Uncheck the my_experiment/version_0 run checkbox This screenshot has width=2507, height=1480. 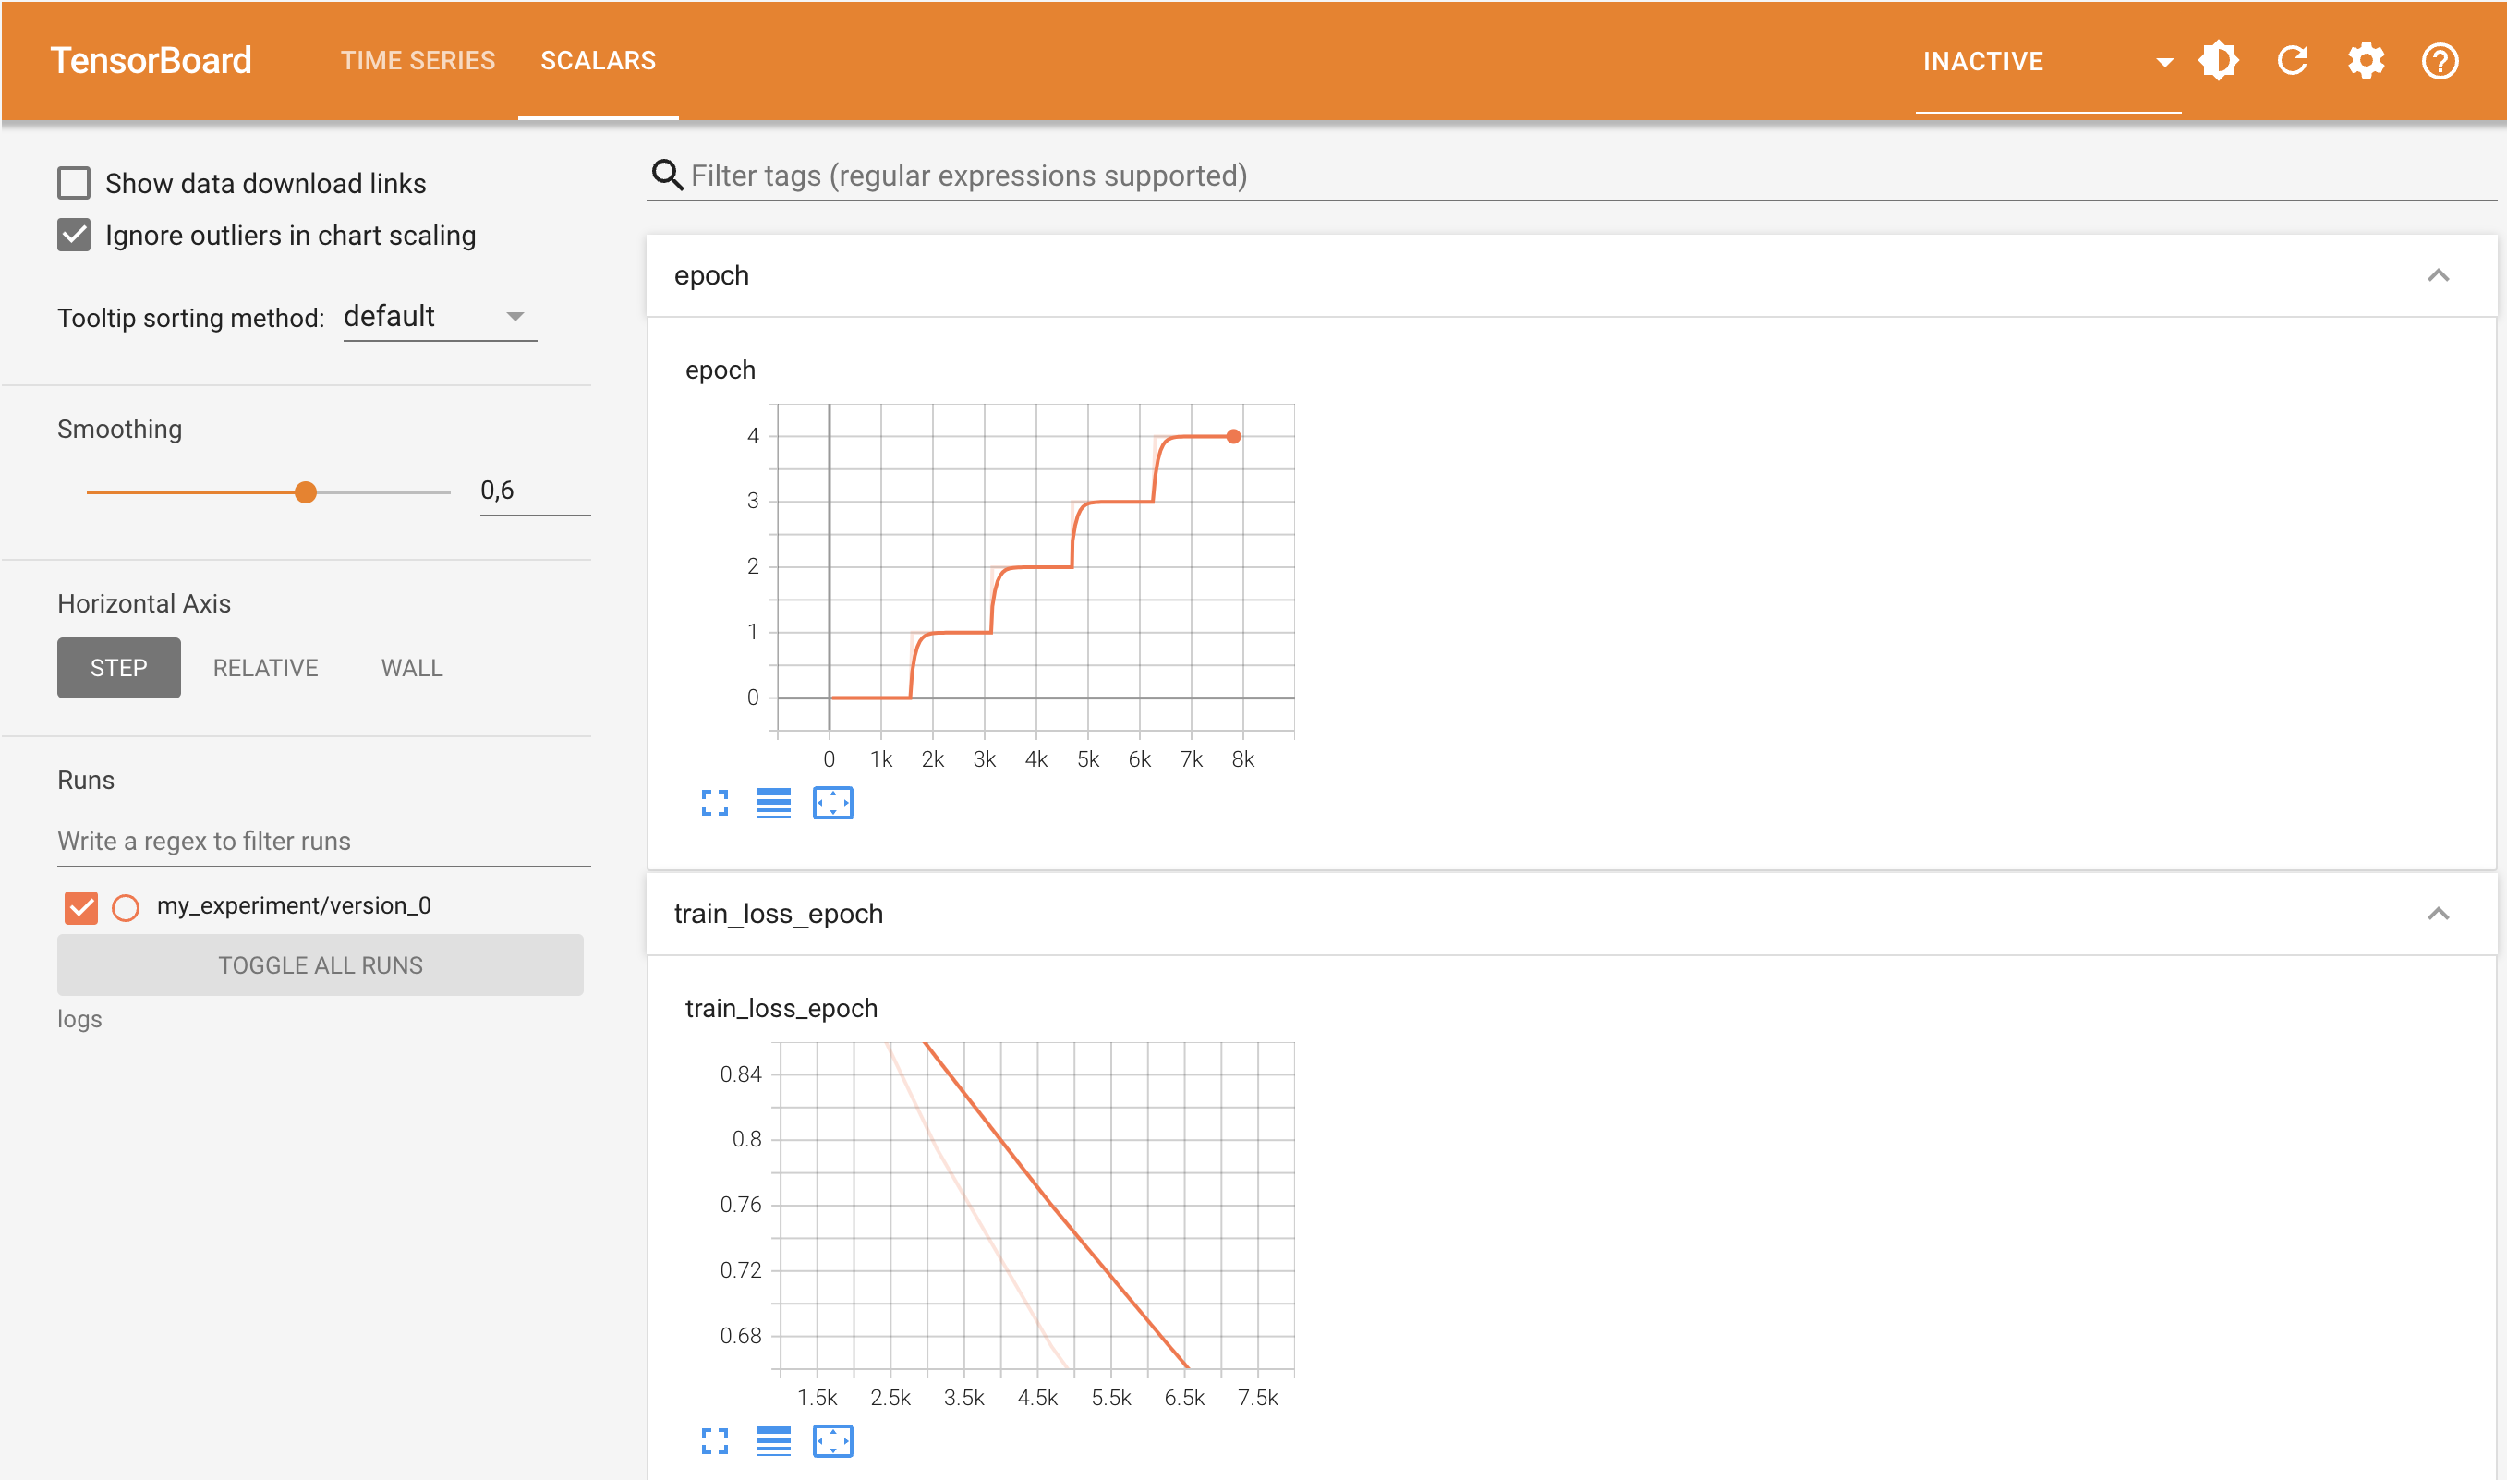[x=80, y=906]
